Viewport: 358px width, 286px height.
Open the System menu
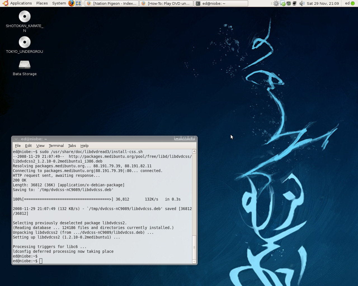click(x=59, y=3)
